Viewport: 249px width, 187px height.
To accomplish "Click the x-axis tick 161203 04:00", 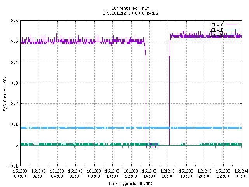I will [57, 173].
